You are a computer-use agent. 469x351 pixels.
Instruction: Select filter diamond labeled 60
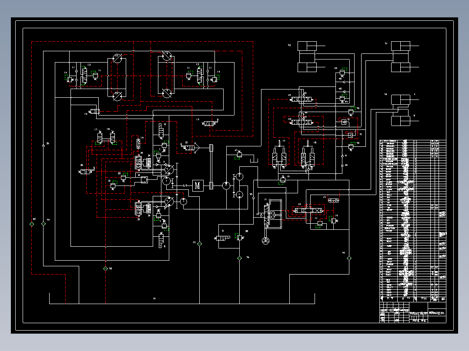[x=32, y=224]
